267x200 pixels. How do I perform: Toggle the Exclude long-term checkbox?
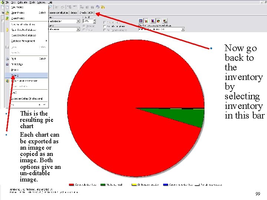click(105, 26)
